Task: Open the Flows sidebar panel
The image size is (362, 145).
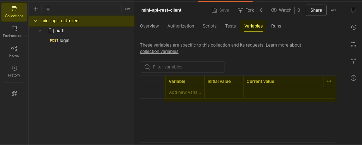Action: pos(14,52)
